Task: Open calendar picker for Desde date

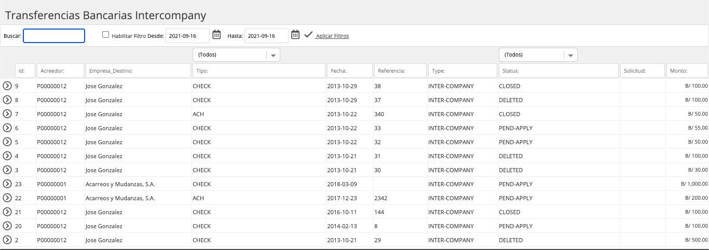Action: click(x=217, y=35)
